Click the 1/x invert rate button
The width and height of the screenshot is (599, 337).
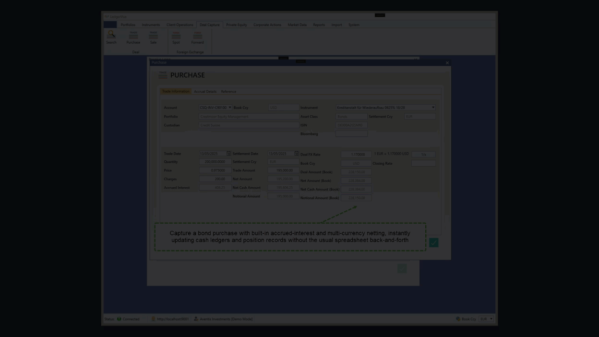(x=423, y=155)
